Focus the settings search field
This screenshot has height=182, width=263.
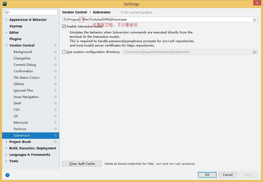pos(31,12)
